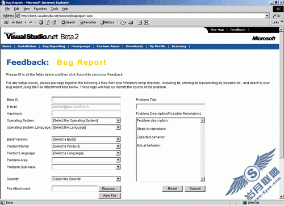Open the Favorites toolbar button
Image resolution: width=284 pixels, height=206 pixels.
pos(87,22)
